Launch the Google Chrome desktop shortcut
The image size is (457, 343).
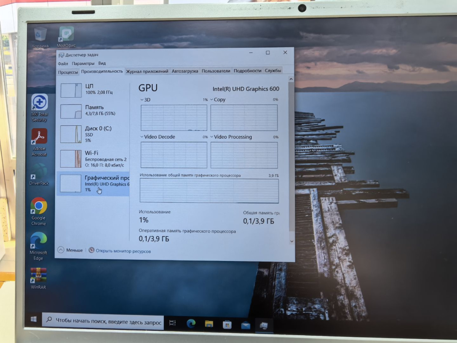click(39, 211)
